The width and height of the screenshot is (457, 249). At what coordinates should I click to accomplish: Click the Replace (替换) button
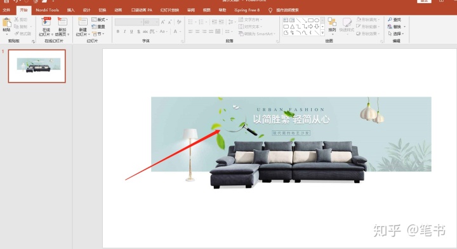tap(396, 27)
